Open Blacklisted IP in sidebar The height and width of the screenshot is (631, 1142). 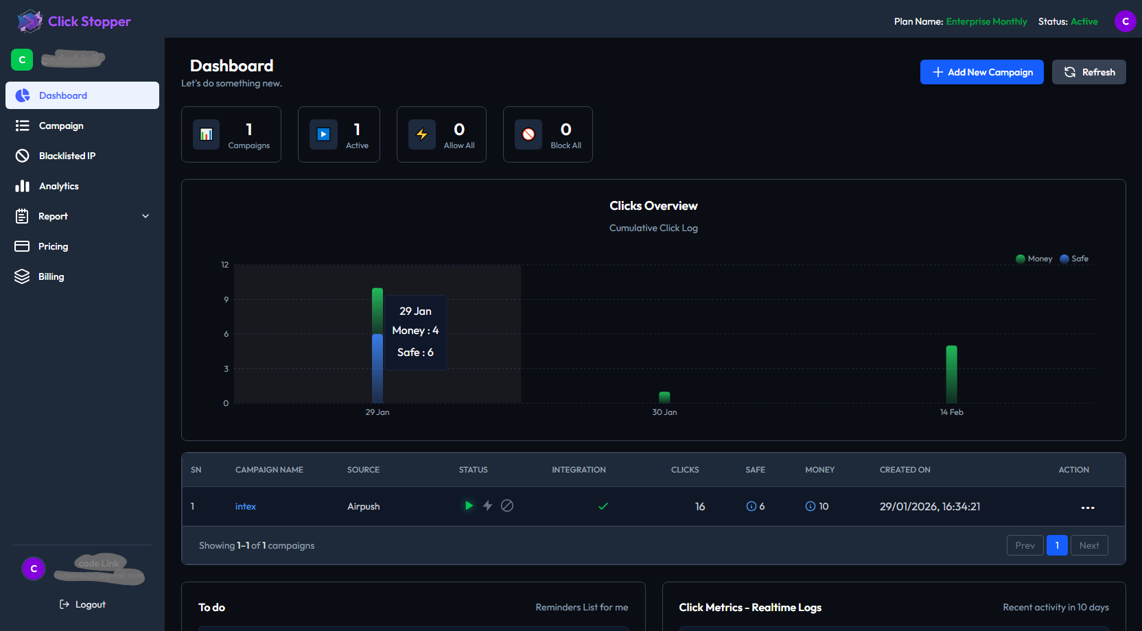click(67, 156)
